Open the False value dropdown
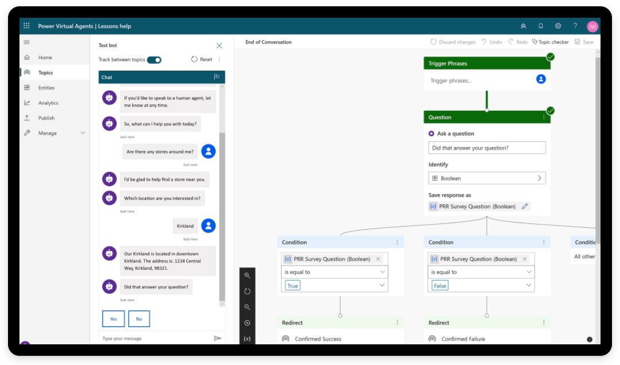The image size is (620, 365). point(481,285)
